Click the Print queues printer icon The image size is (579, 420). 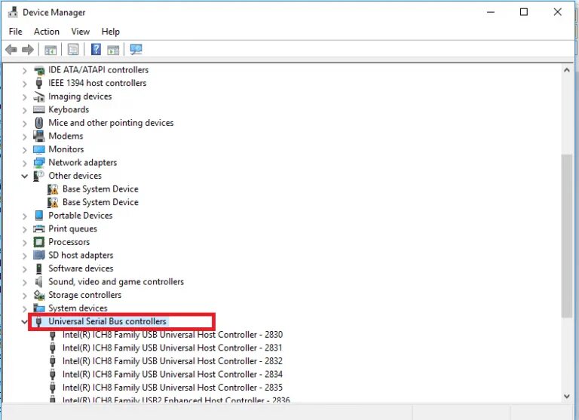point(38,229)
